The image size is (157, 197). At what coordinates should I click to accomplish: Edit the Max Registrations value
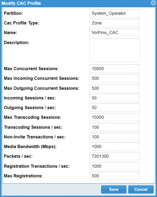point(114,176)
